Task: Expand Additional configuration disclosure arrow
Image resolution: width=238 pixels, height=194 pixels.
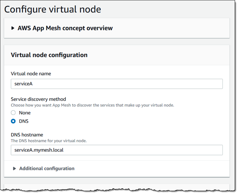Action: [14, 168]
